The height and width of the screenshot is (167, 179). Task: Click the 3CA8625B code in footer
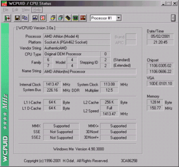coord(129,161)
